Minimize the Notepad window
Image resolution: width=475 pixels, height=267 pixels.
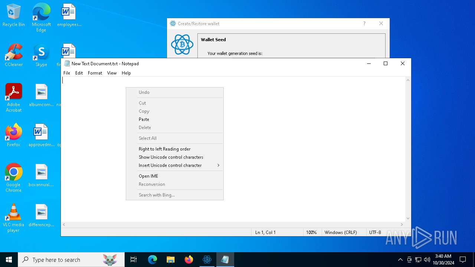(369, 63)
